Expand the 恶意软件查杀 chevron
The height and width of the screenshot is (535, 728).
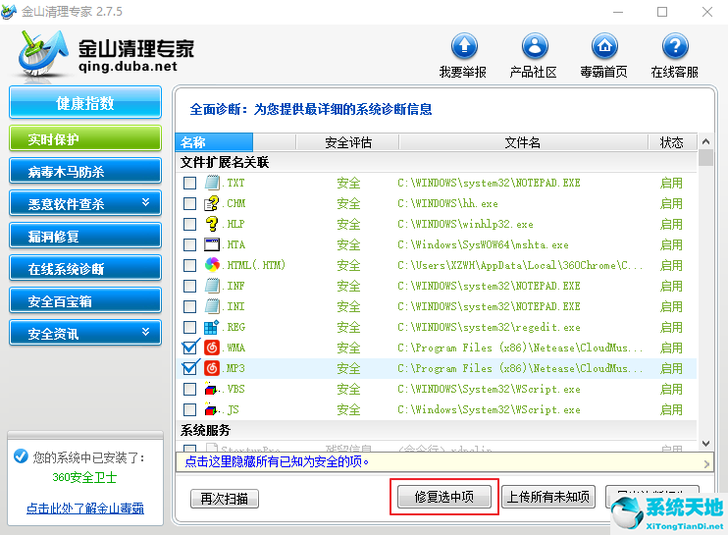[x=146, y=202]
